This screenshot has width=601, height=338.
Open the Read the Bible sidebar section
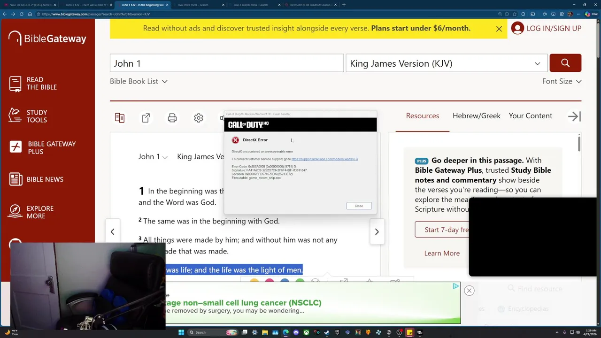click(33, 84)
